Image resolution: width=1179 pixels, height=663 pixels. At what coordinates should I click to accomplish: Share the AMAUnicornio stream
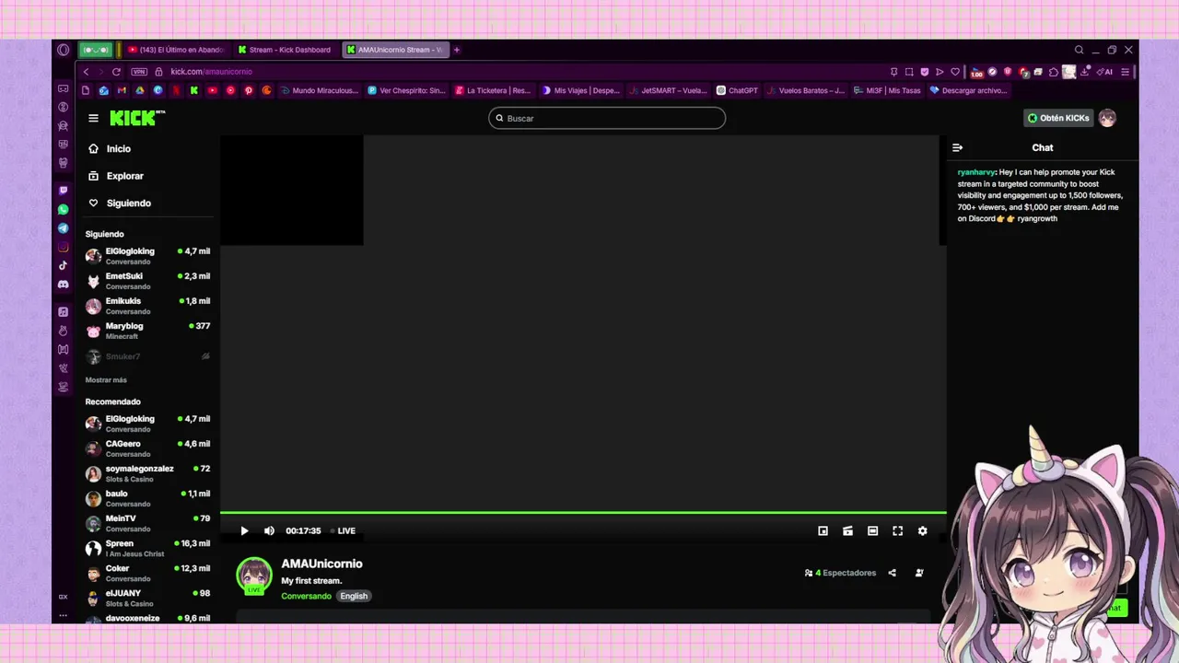click(x=892, y=573)
